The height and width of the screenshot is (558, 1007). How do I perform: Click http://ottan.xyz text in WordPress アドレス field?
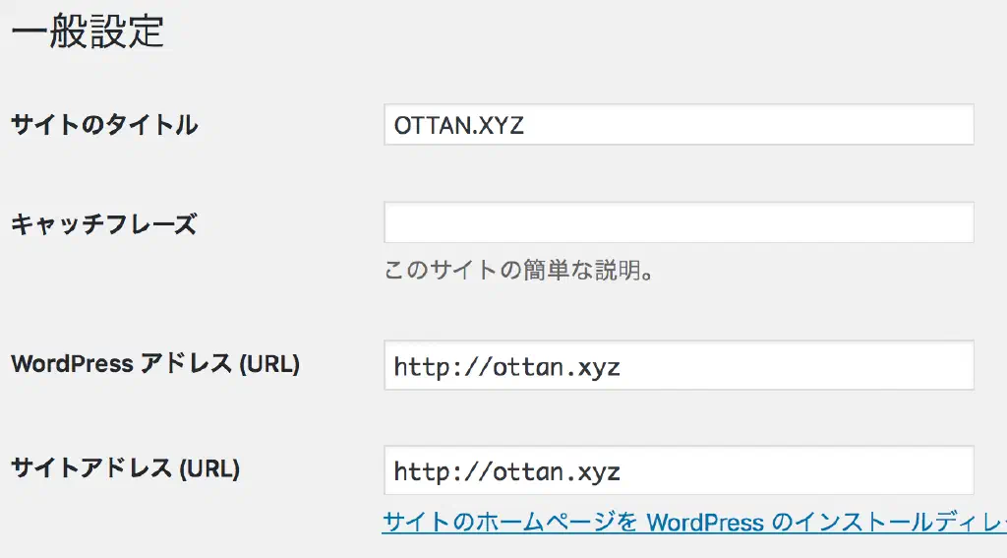point(506,367)
